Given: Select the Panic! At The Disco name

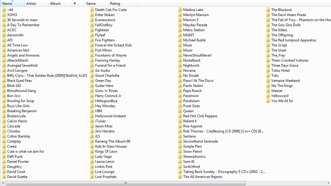Looking at the screenshot, I should 198,81.
